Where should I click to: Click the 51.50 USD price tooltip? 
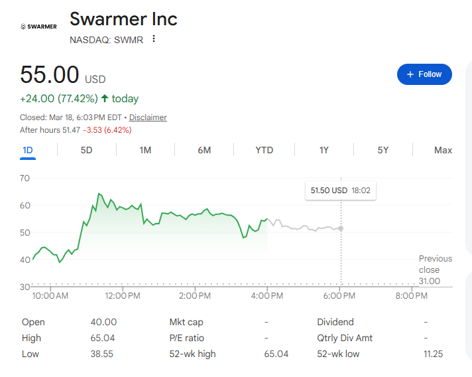pyautogui.click(x=340, y=190)
